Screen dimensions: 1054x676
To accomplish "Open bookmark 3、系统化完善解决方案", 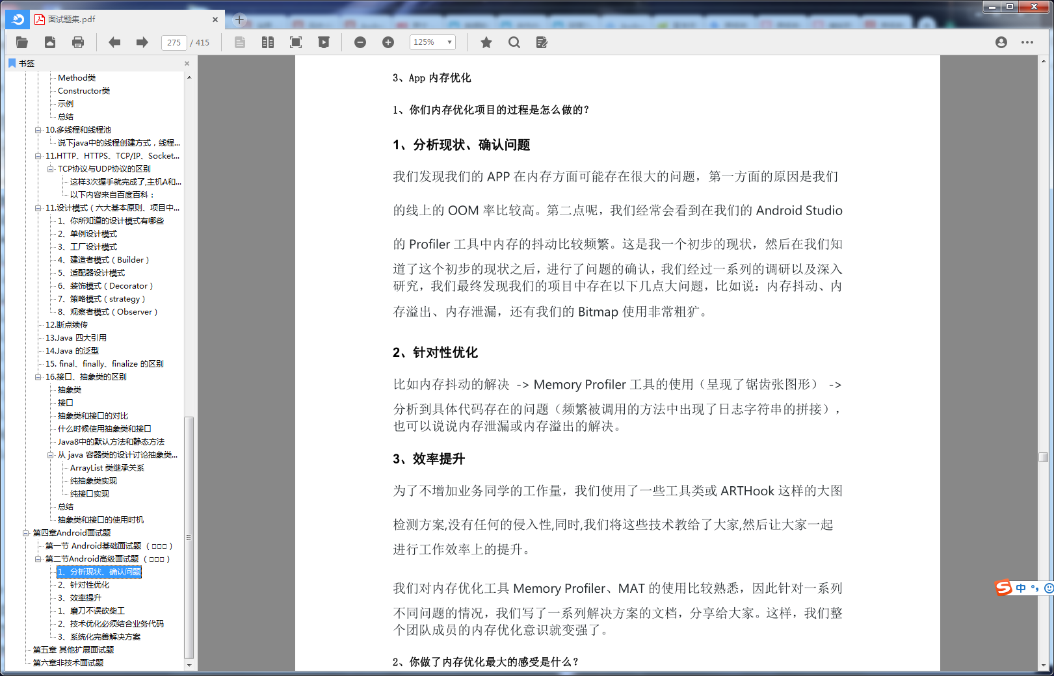I will coord(99,637).
